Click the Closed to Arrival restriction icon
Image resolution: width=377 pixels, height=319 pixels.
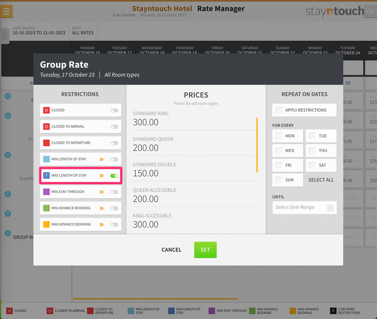coord(46,127)
